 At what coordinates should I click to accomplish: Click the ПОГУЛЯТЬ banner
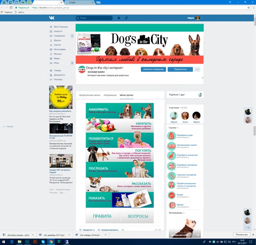[x=120, y=155]
